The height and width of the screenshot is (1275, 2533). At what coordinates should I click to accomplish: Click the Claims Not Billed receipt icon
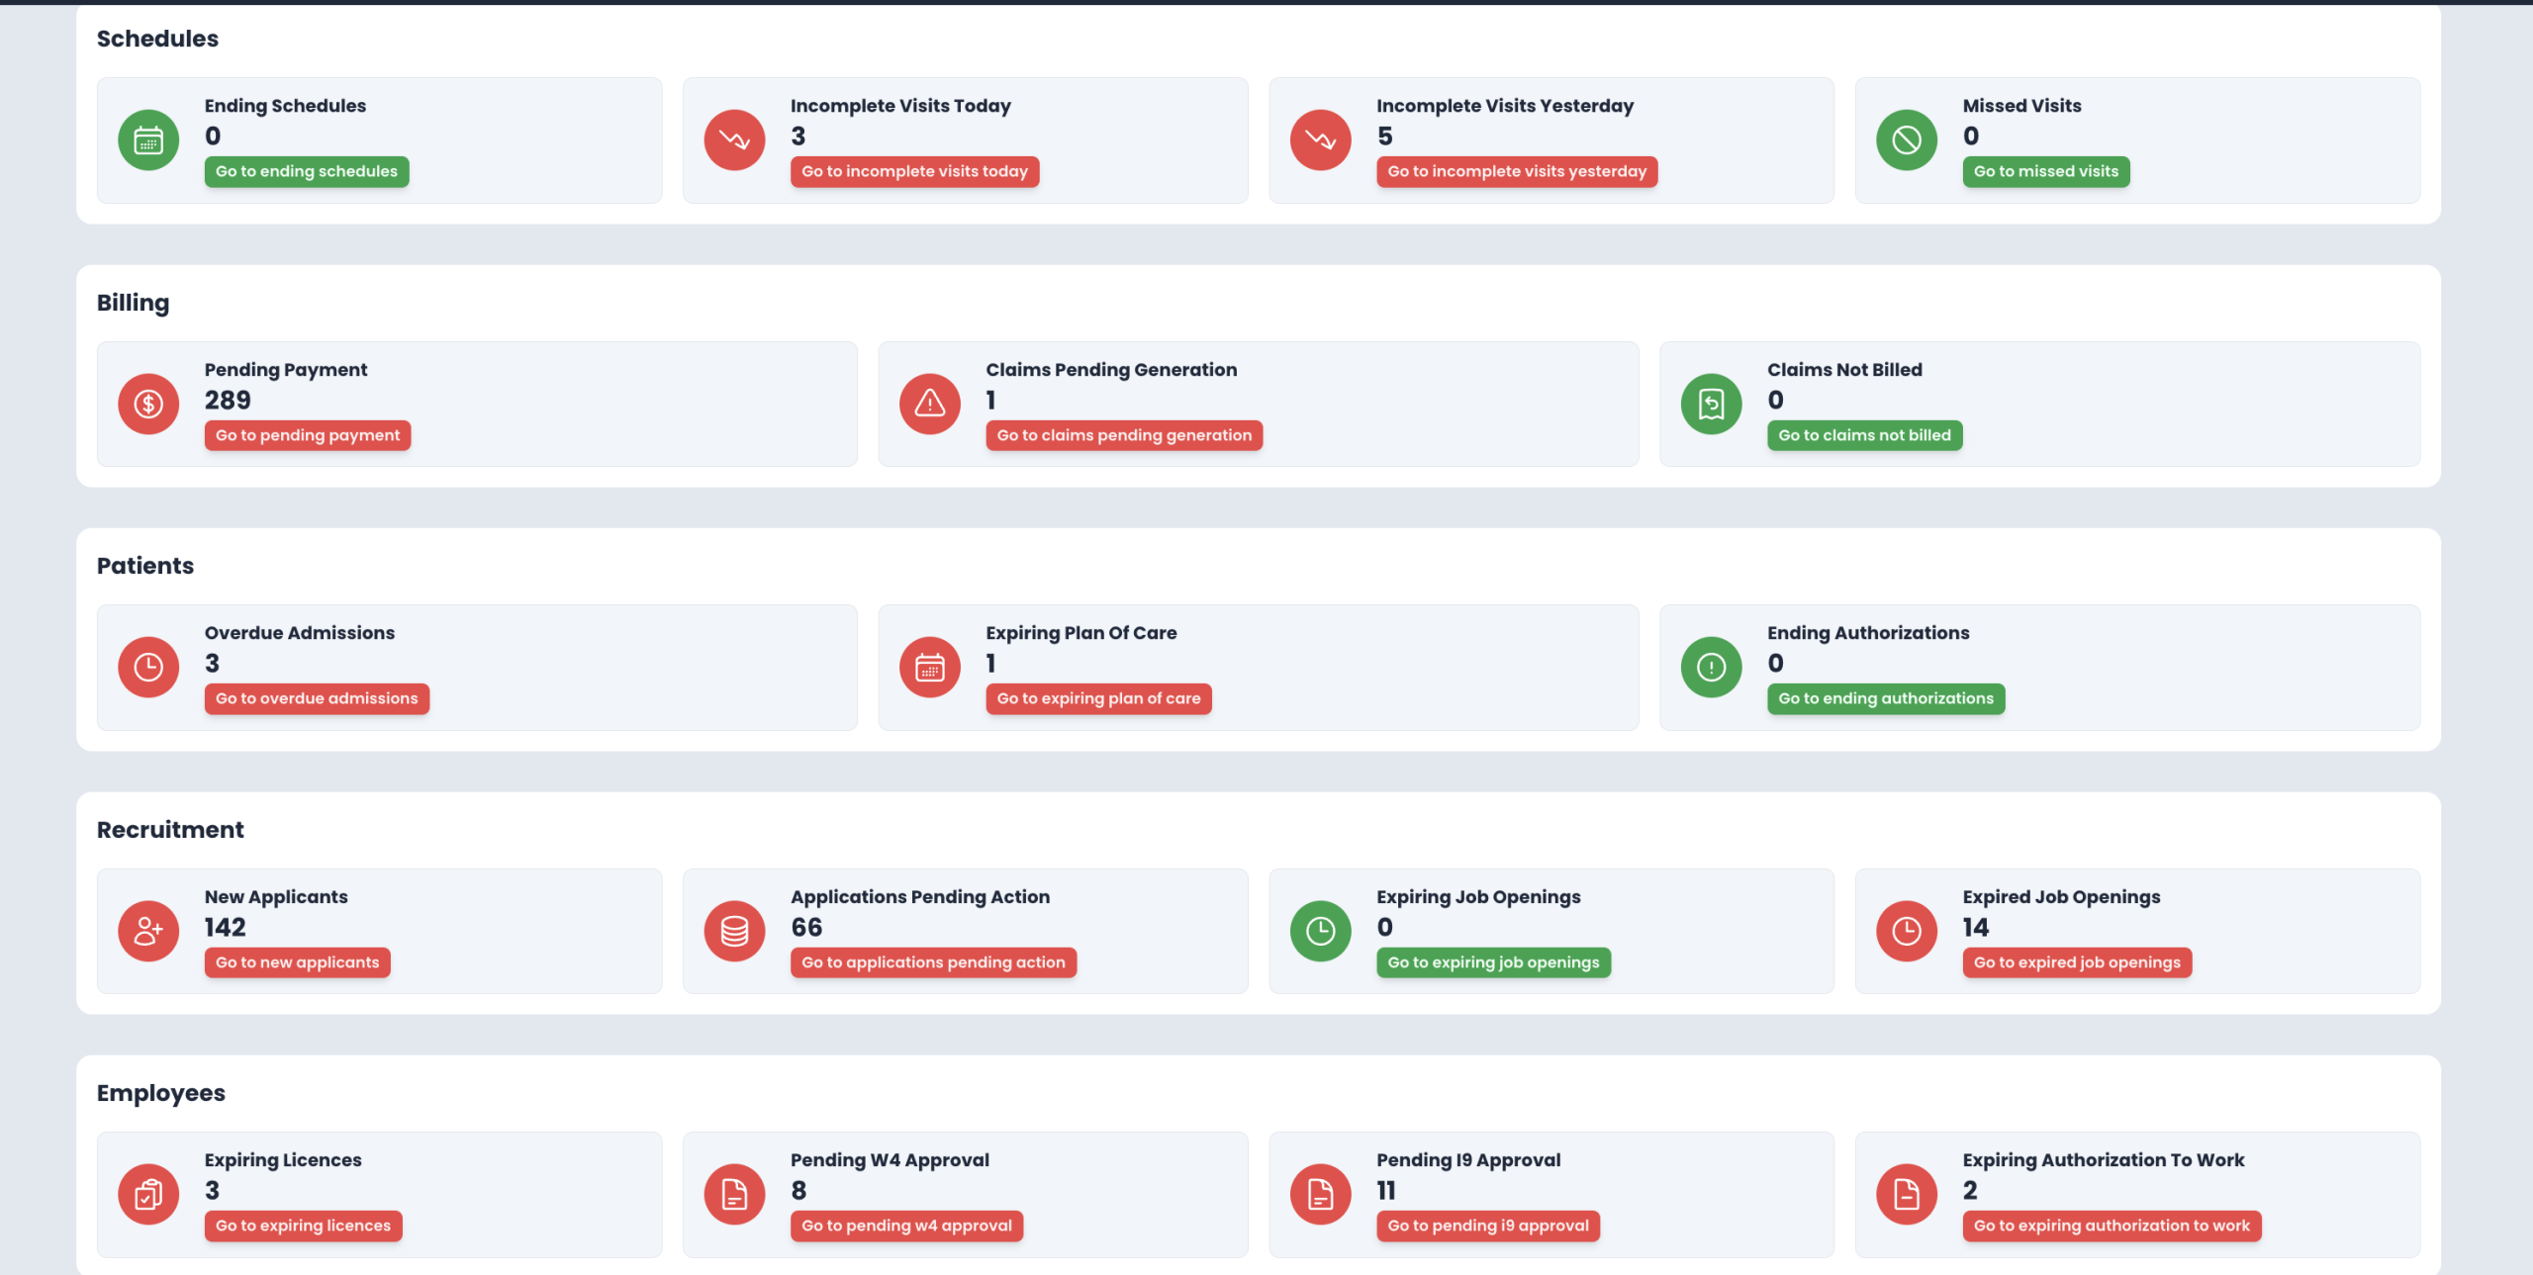pos(1712,404)
